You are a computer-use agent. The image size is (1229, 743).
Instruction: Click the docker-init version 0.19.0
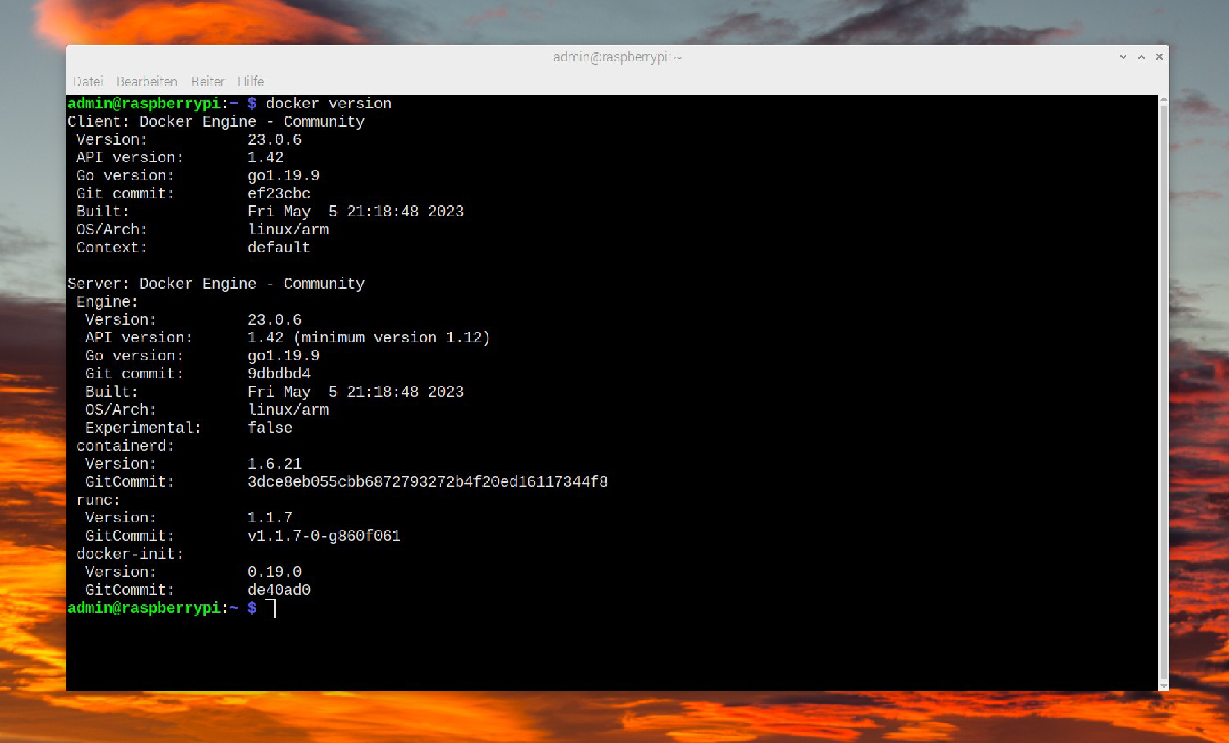(274, 572)
